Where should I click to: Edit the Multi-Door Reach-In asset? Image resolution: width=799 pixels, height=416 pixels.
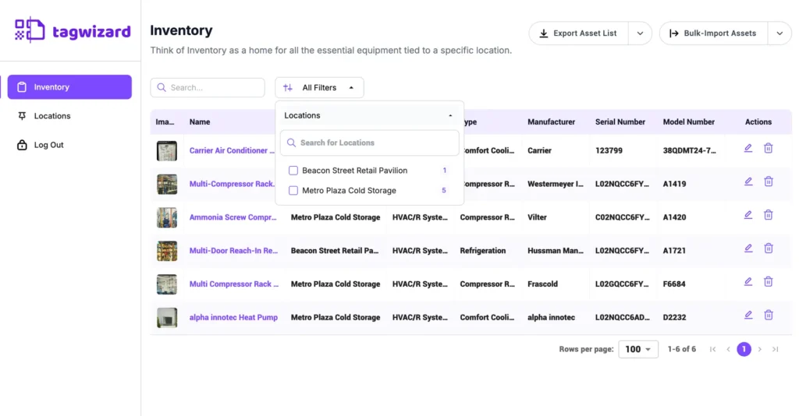click(748, 249)
